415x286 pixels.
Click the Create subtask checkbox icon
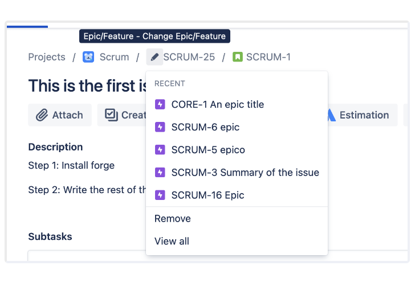coord(111,115)
